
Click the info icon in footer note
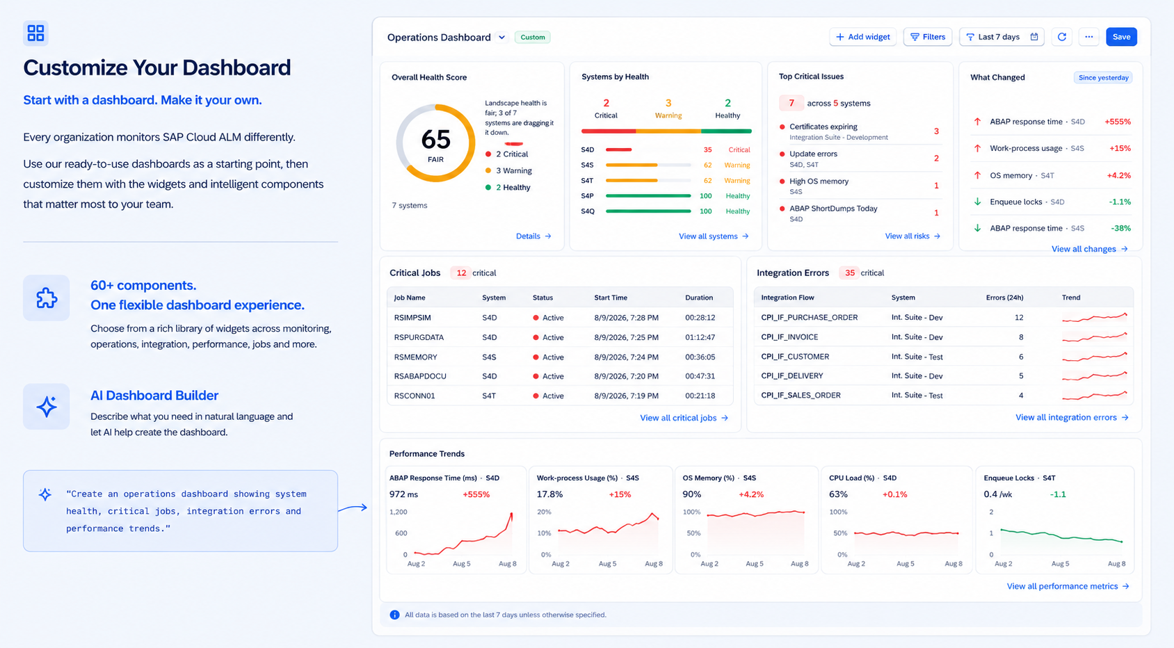click(x=394, y=615)
